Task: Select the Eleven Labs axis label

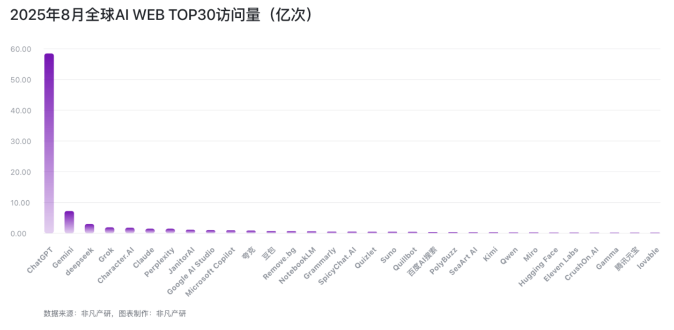Action: point(561,264)
